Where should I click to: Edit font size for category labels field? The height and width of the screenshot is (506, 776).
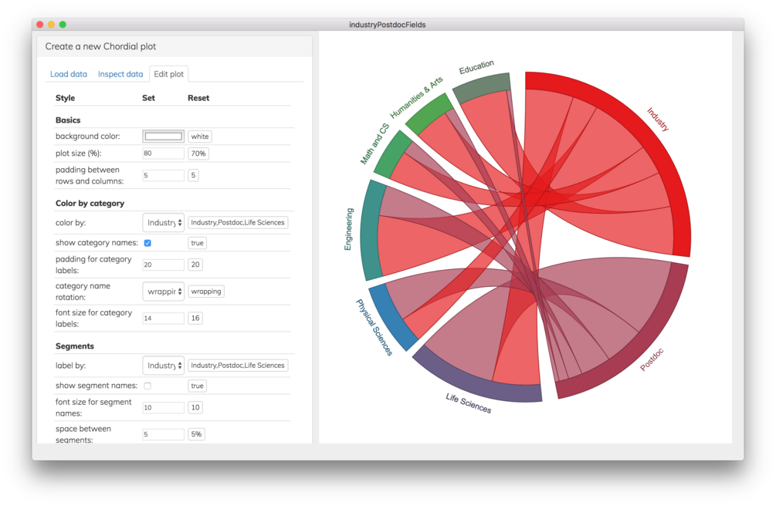click(164, 318)
